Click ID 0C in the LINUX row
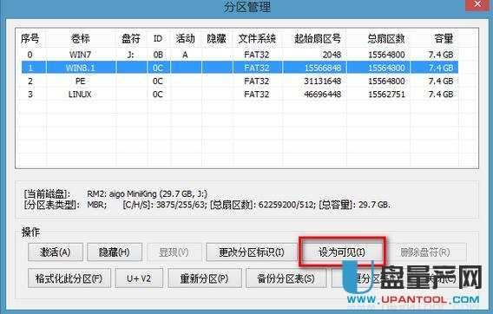 [x=158, y=95]
